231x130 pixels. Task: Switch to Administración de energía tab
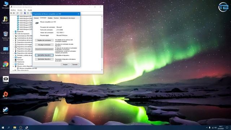(67, 18)
